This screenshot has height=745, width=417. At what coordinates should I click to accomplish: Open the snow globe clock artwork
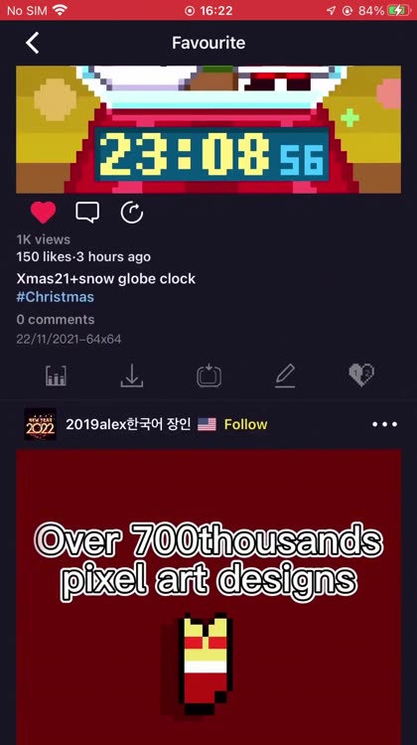208,129
